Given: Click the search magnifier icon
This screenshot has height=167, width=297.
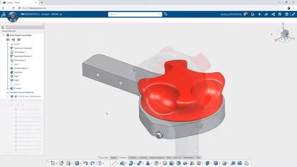Looking at the screenshot, I should click(x=159, y=14).
